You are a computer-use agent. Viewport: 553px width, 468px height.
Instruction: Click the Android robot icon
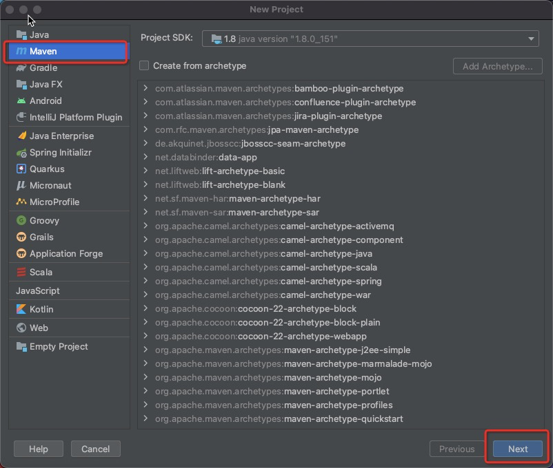click(x=21, y=100)
